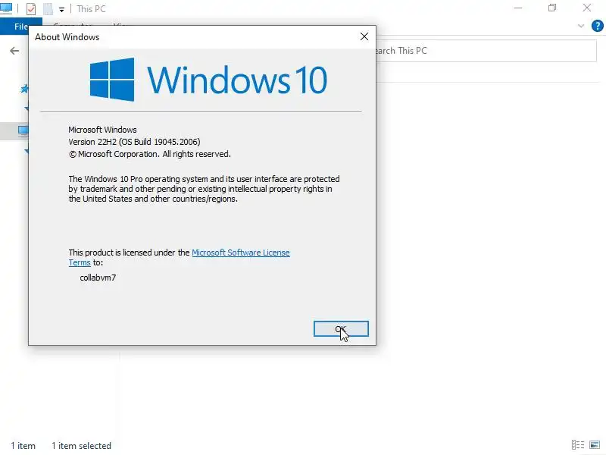Click the Quick access star icon
This screenshot has height=455, width=606.
click(24, 89)
